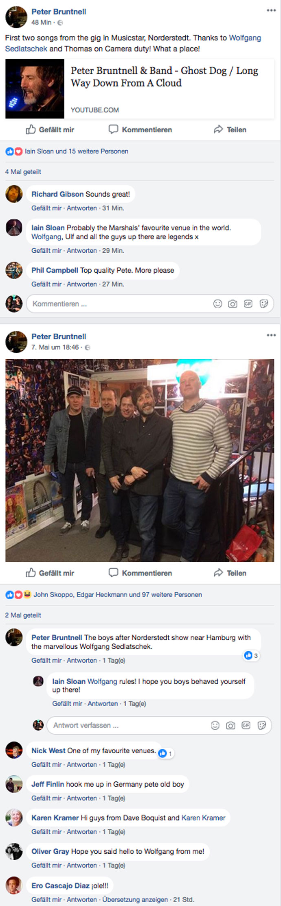Image resolution: width=281 pixels, height=906 pixels.
Task: Open sticker picker in Antwort verfassen field
Action: (262, 725)
